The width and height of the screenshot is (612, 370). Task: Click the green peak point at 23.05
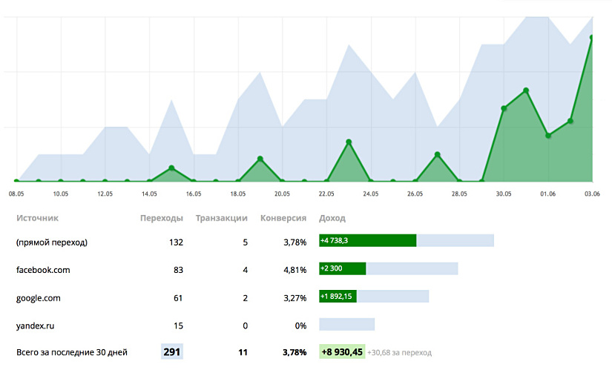tap(349, 142)
